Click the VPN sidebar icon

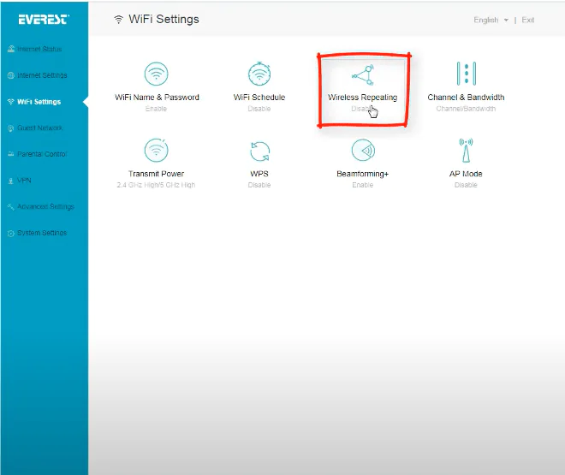[11, 181]
